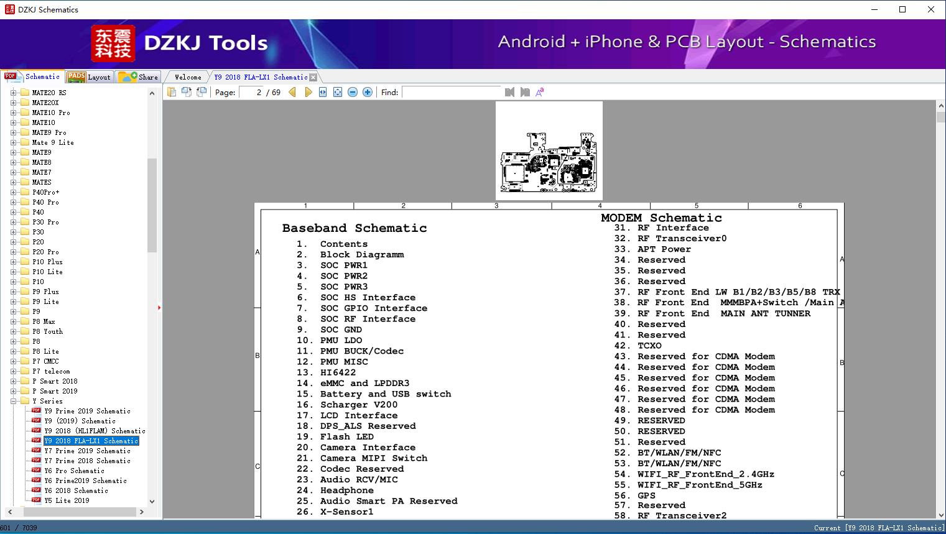Select the P9 Plus folder

45,292
